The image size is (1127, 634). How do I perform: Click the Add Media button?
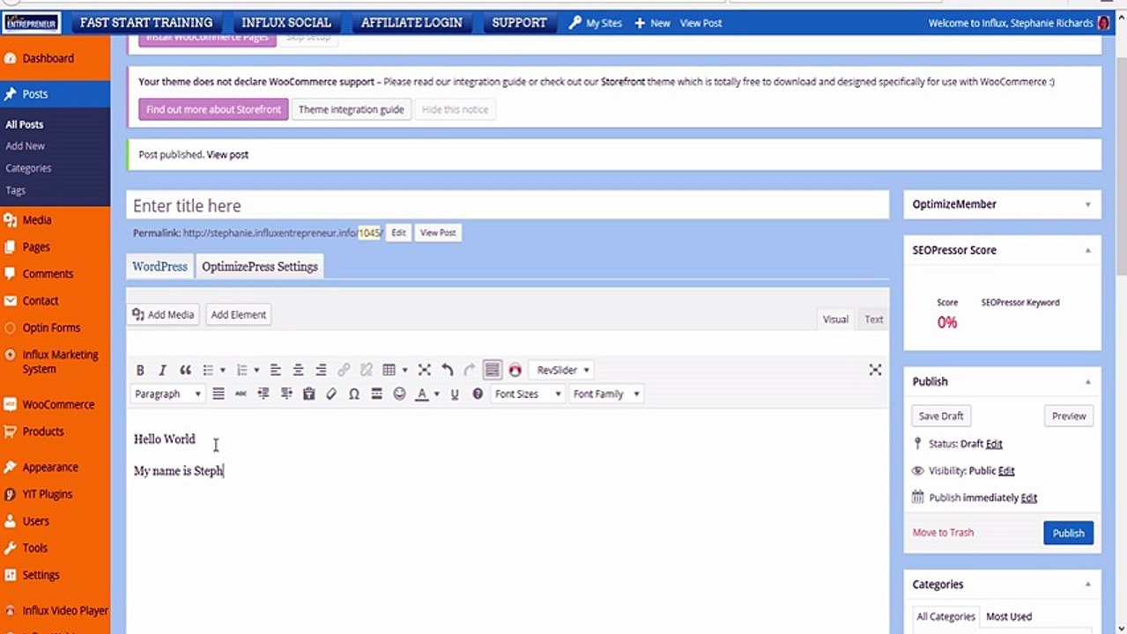pyautogui.click(x=163, y=314)
